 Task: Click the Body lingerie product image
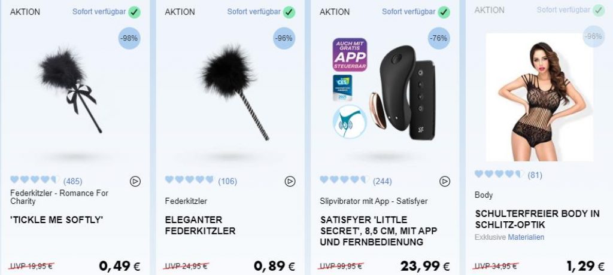539,97
